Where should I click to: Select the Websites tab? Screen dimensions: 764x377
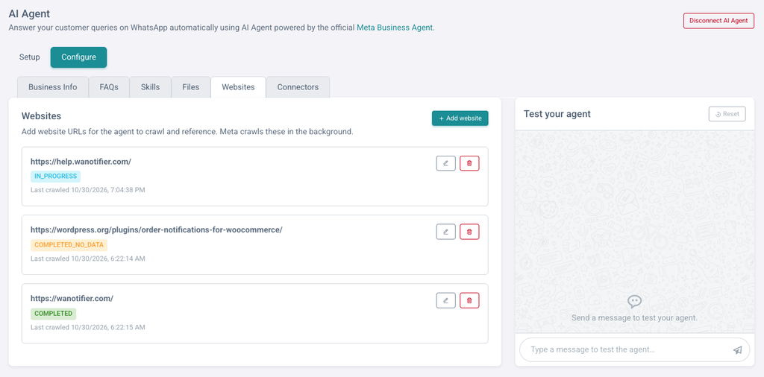click(x=238, y=87)
